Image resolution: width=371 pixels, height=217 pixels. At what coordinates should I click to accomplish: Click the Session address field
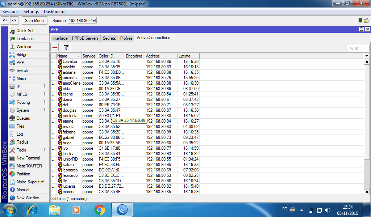(x=82, y=21)
